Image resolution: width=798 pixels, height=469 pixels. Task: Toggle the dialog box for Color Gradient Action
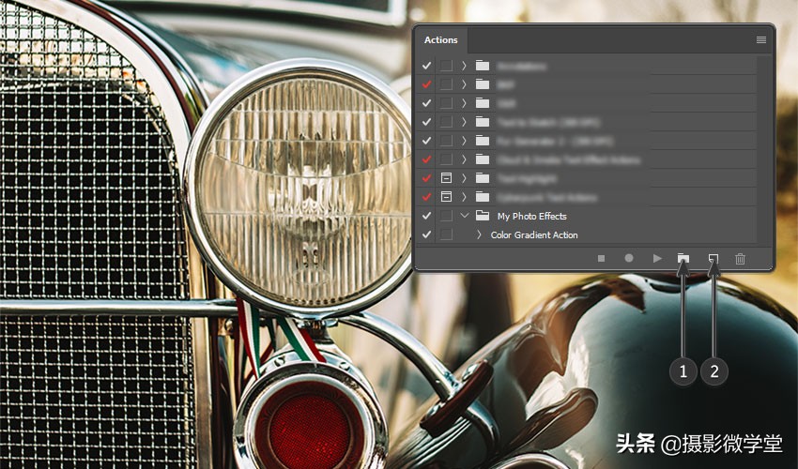[446, 234]
